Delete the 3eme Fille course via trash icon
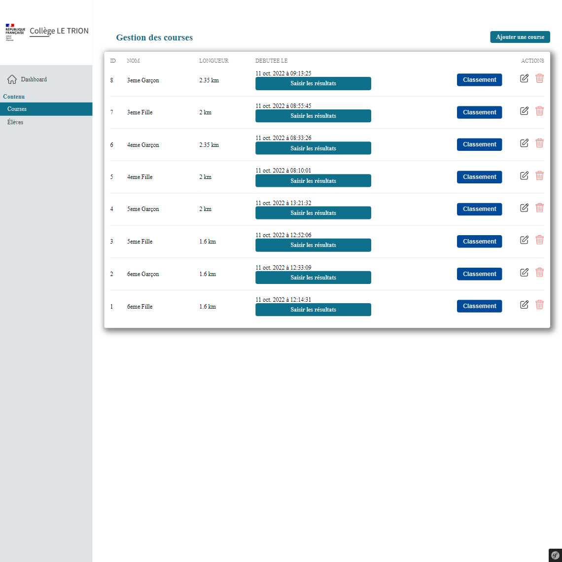Viewport: 562px width, 562px height. [x=539, y=111]
